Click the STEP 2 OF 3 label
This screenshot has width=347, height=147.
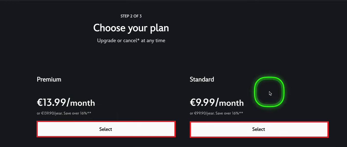(x=131, y=16)
